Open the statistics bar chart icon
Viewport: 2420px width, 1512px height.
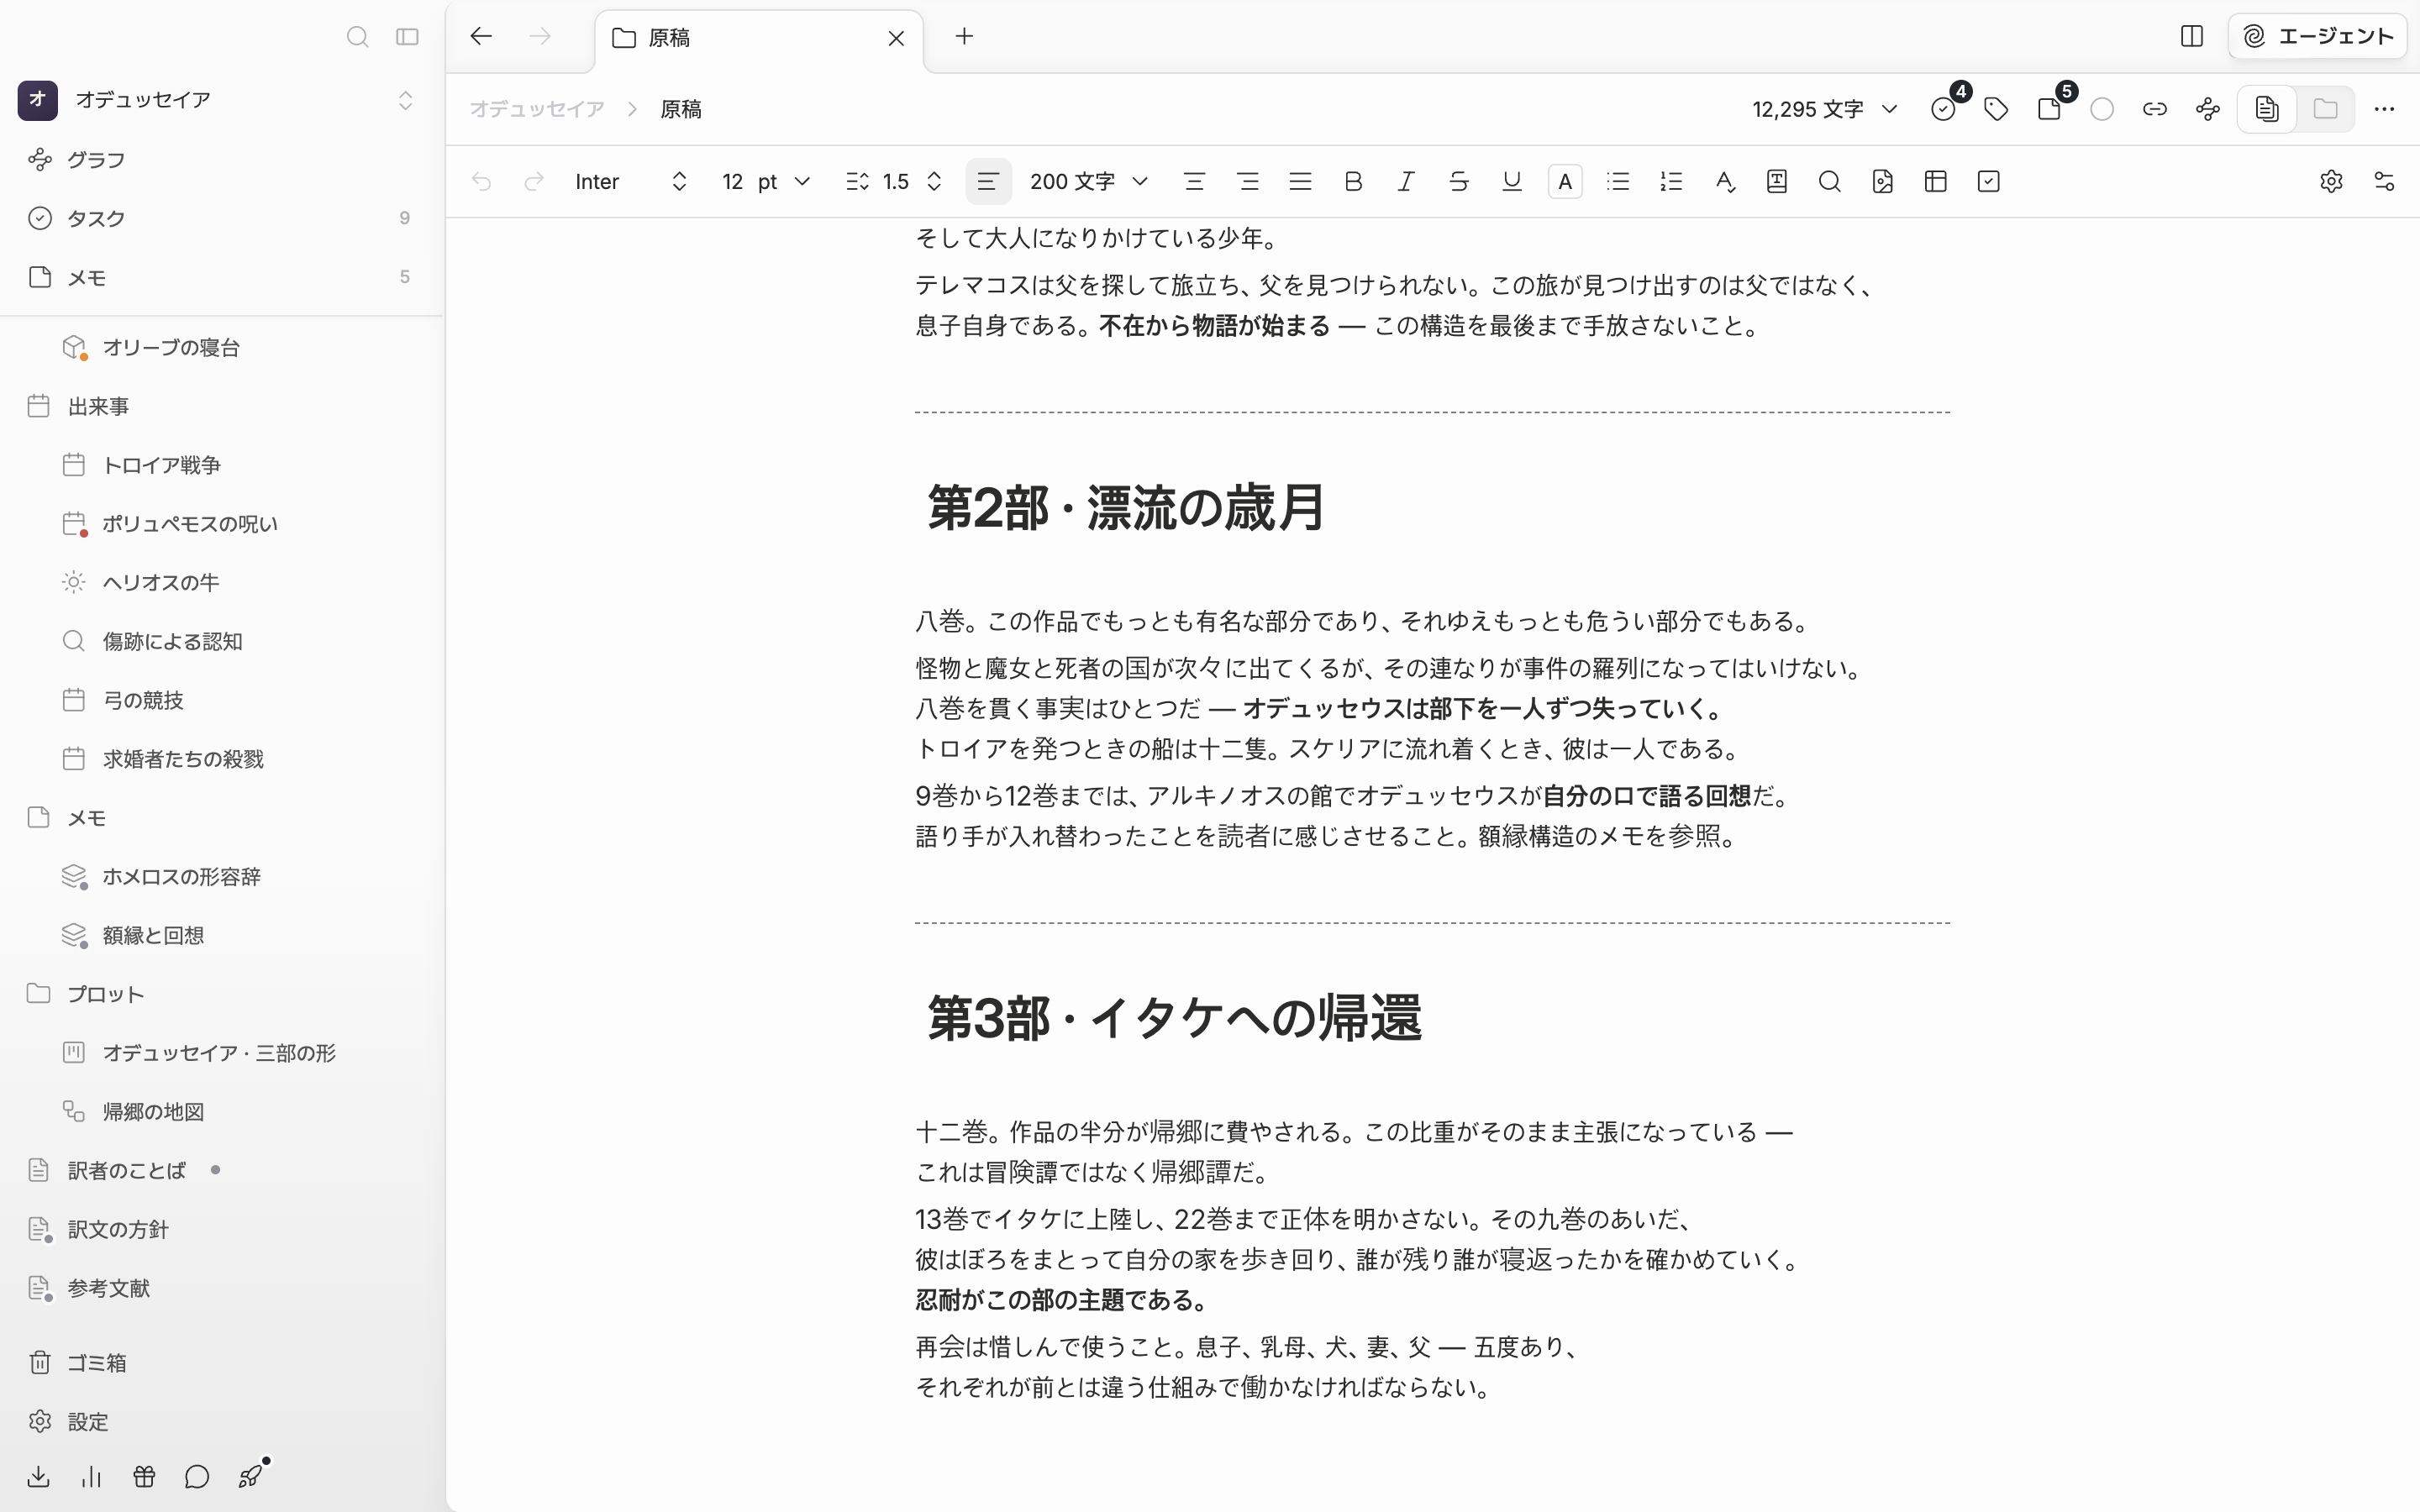(91, 1477)
